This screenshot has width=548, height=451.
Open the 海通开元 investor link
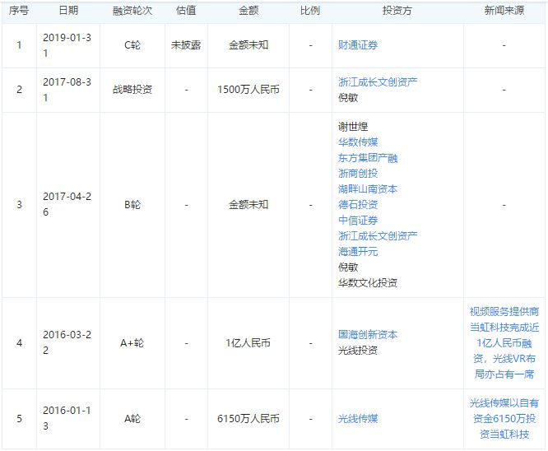[358, 252]
